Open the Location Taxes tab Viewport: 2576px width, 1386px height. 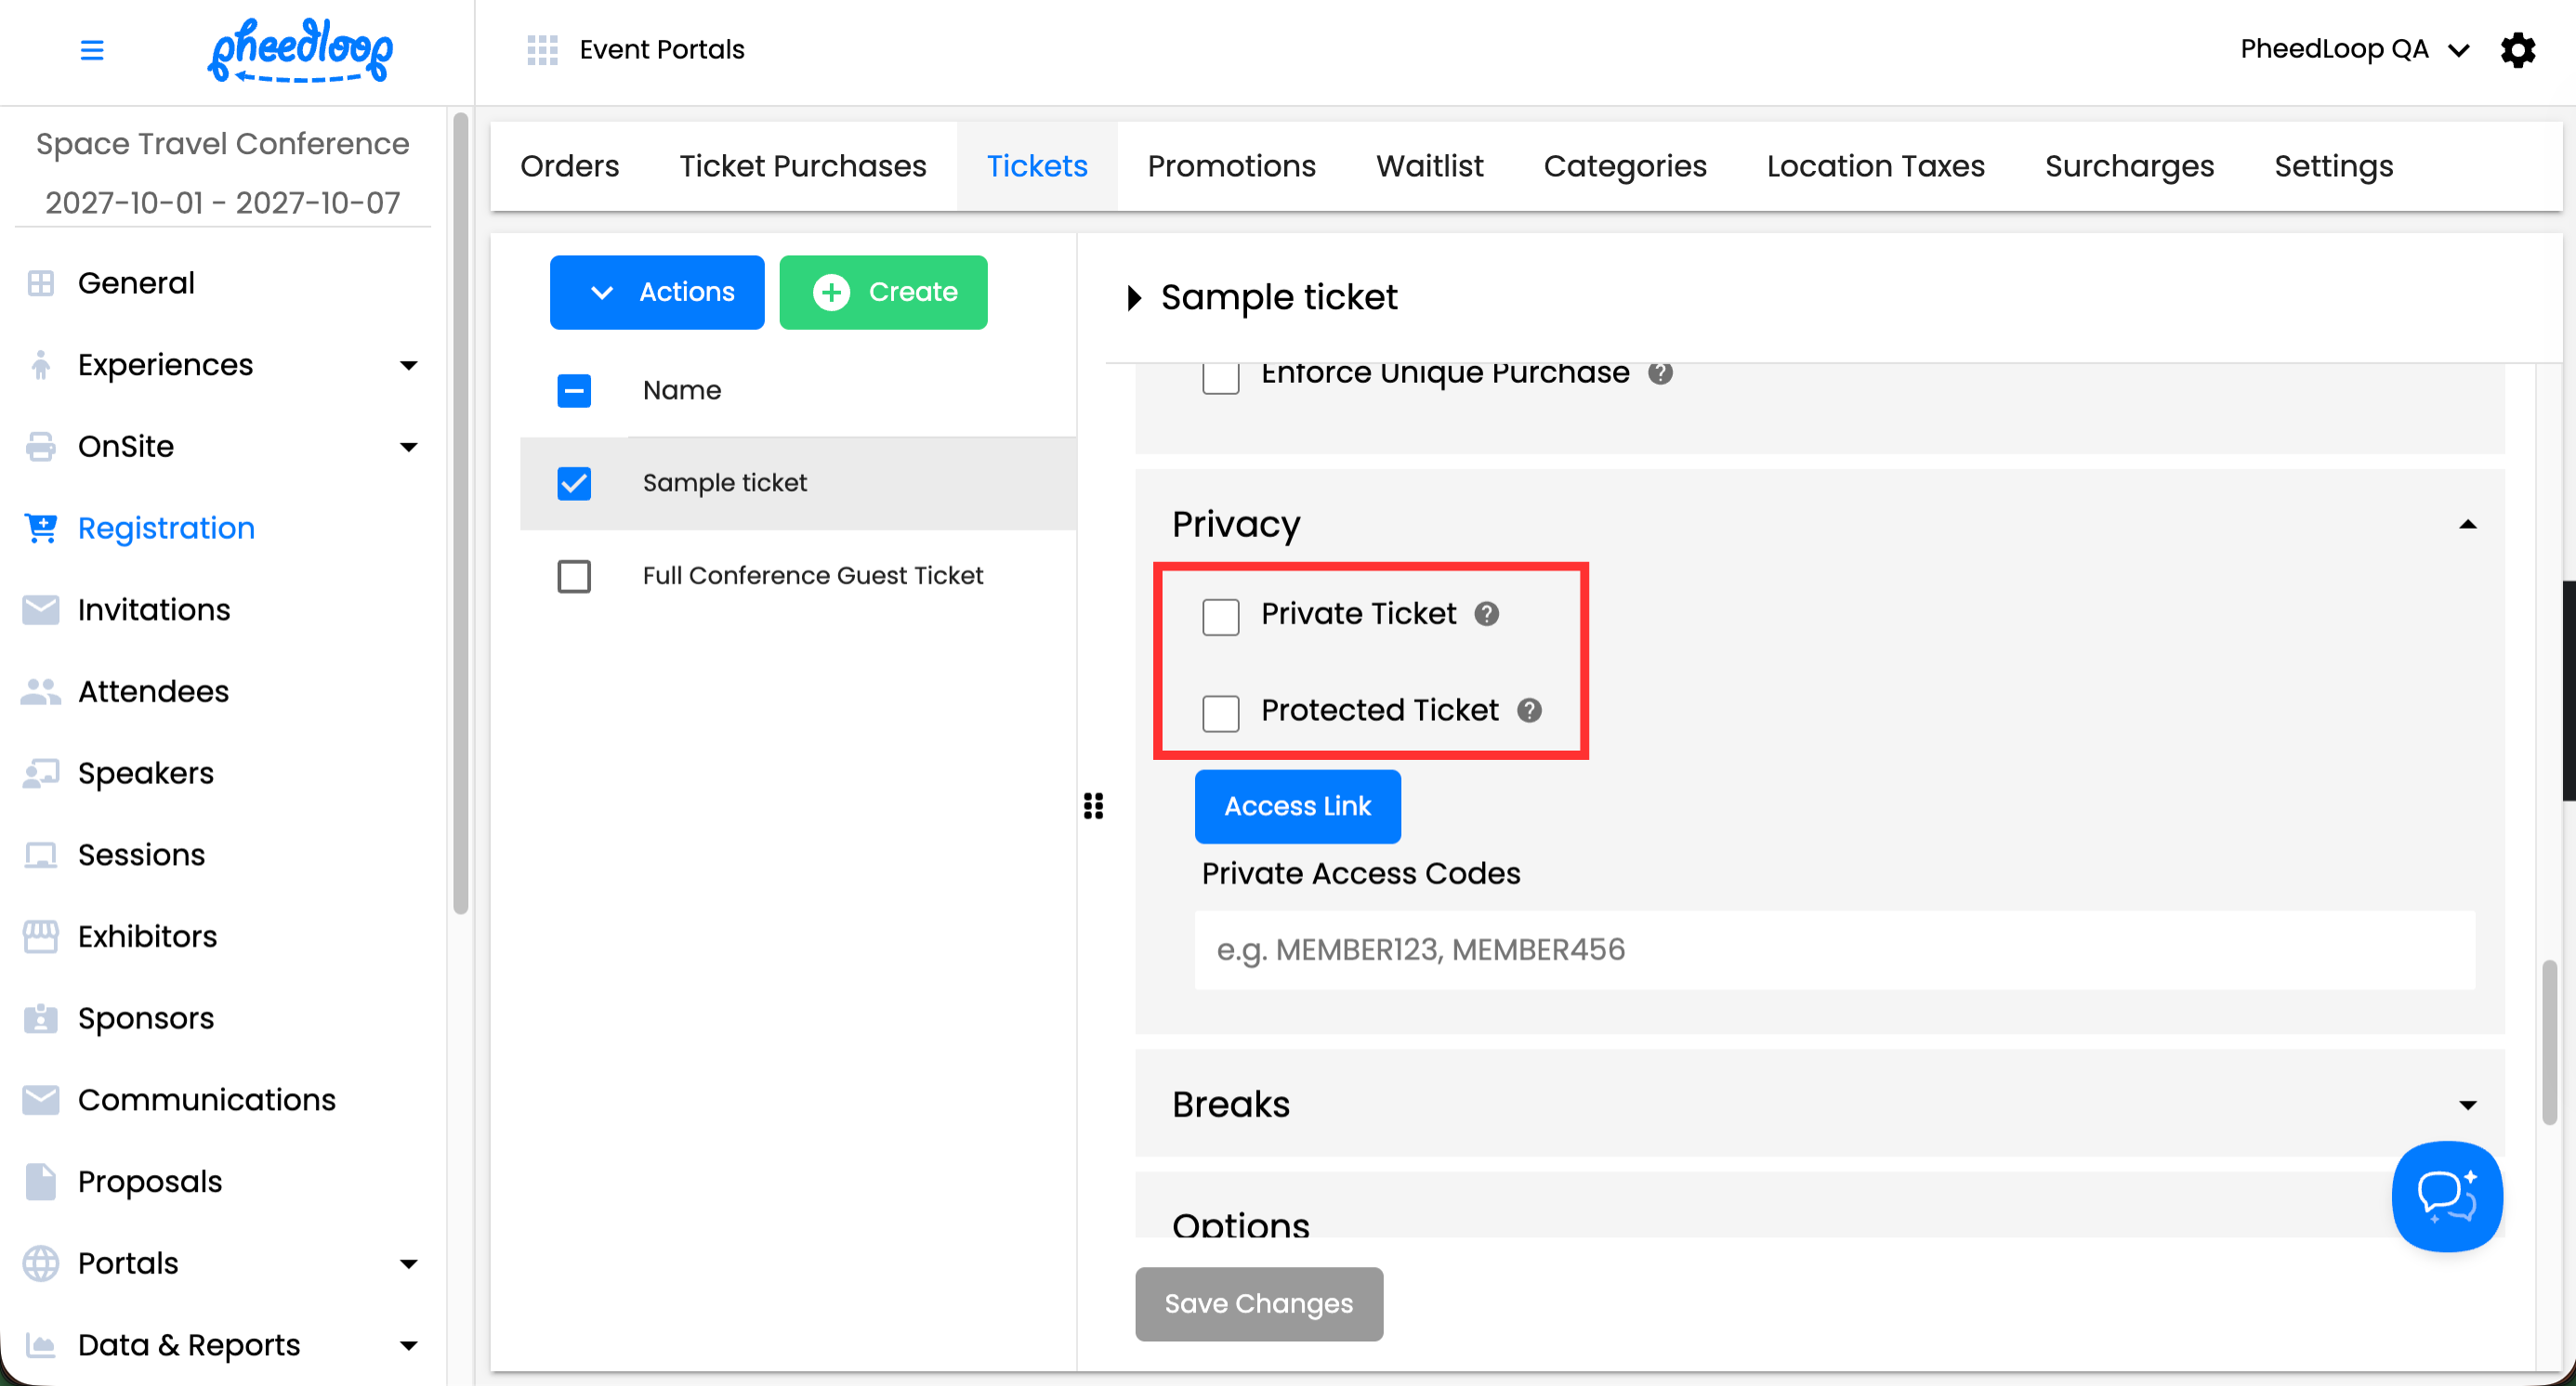1875,166
